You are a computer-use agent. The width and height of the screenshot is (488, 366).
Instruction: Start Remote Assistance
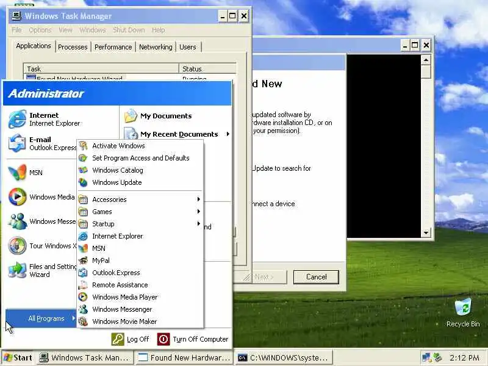[x=140, y=285]
